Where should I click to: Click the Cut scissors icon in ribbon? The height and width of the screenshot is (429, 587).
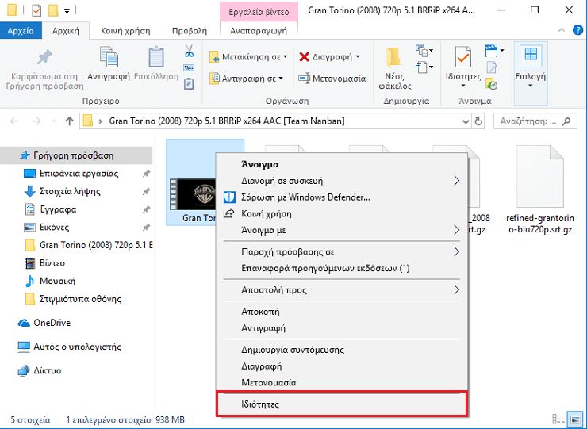(x=189, y=51)
